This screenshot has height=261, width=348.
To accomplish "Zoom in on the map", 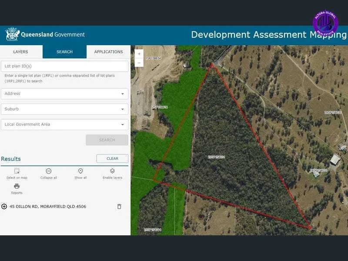I will 139,54.
